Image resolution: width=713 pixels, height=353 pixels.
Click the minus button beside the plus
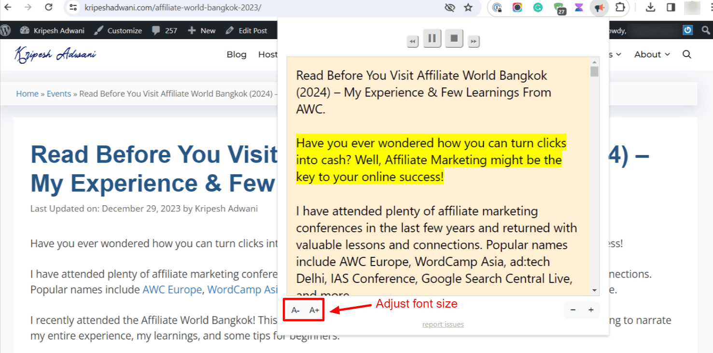click(x=573, y=310)
